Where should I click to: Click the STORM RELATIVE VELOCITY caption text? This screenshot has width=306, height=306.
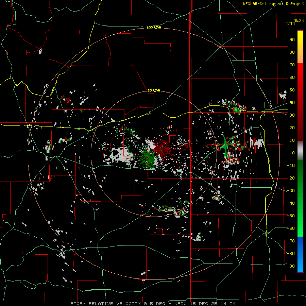[x=105, y=304]
